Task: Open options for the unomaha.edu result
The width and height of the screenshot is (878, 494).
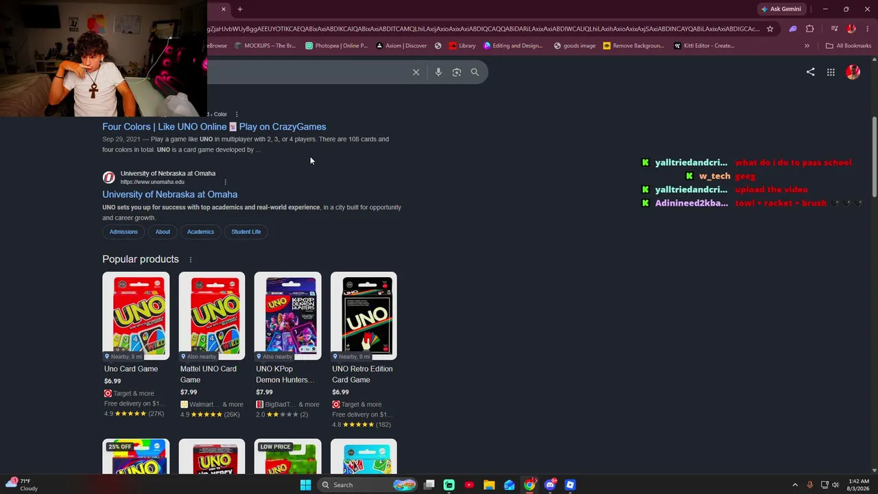Action: (x=225, y=182)
